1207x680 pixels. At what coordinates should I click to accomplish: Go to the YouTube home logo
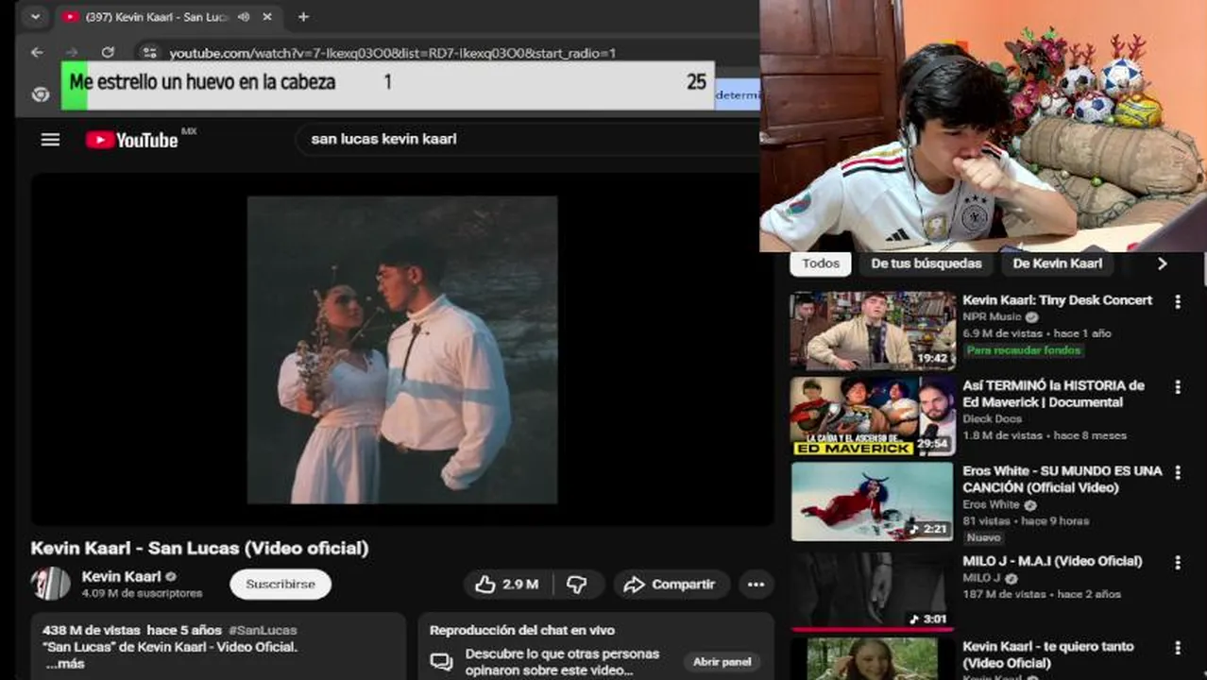pyautogui.click(x=132, y=140)
